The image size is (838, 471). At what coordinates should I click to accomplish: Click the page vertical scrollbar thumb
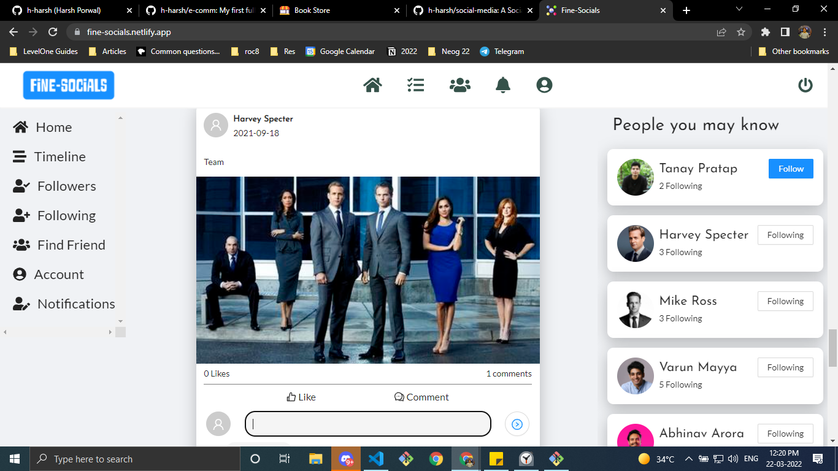pos(832,347)
